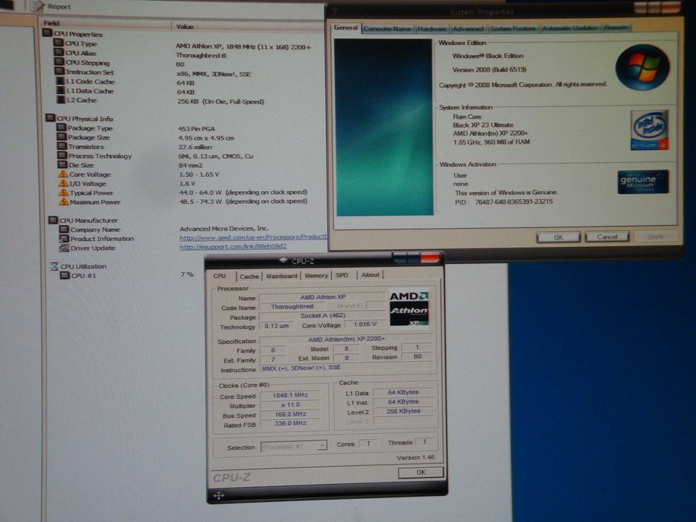Select the CPU Physical Info group icon
The width and height of the screenshot is (696, 522).
pyautogui.click(x=51, y=118)
